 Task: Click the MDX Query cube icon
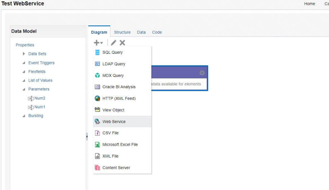(97, 75)
